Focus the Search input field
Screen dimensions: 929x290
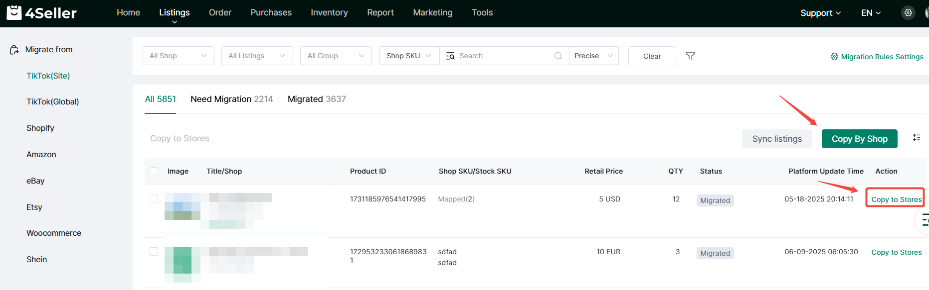(504, 56)
